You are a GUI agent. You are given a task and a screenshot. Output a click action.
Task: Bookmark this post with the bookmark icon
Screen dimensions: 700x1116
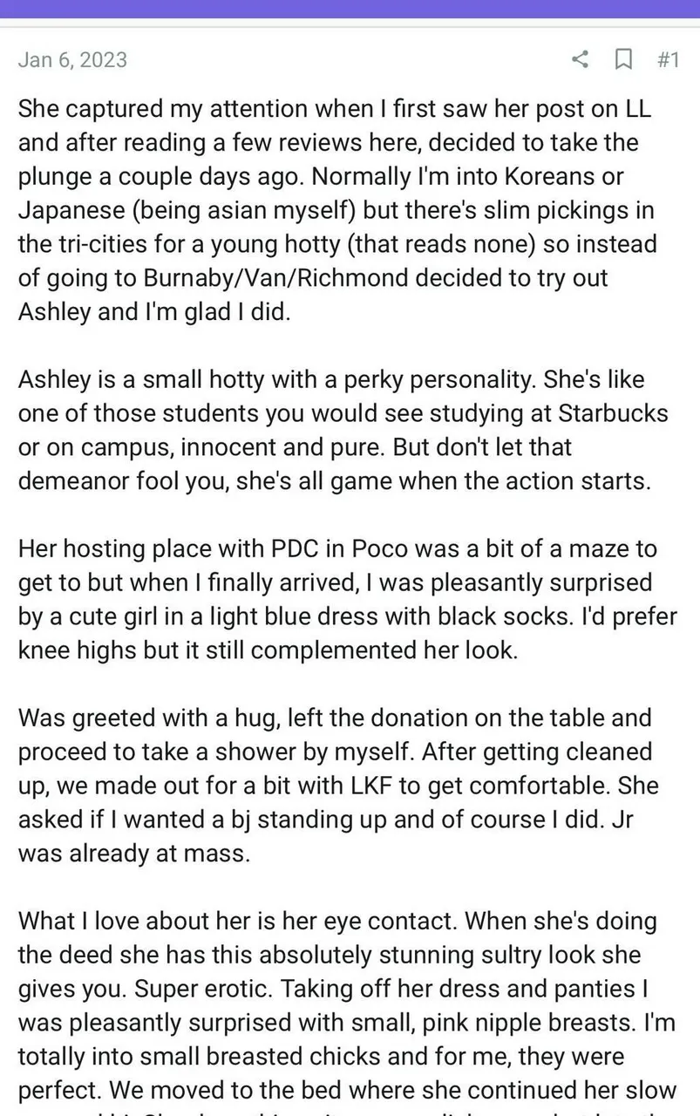tap(623, 59)
